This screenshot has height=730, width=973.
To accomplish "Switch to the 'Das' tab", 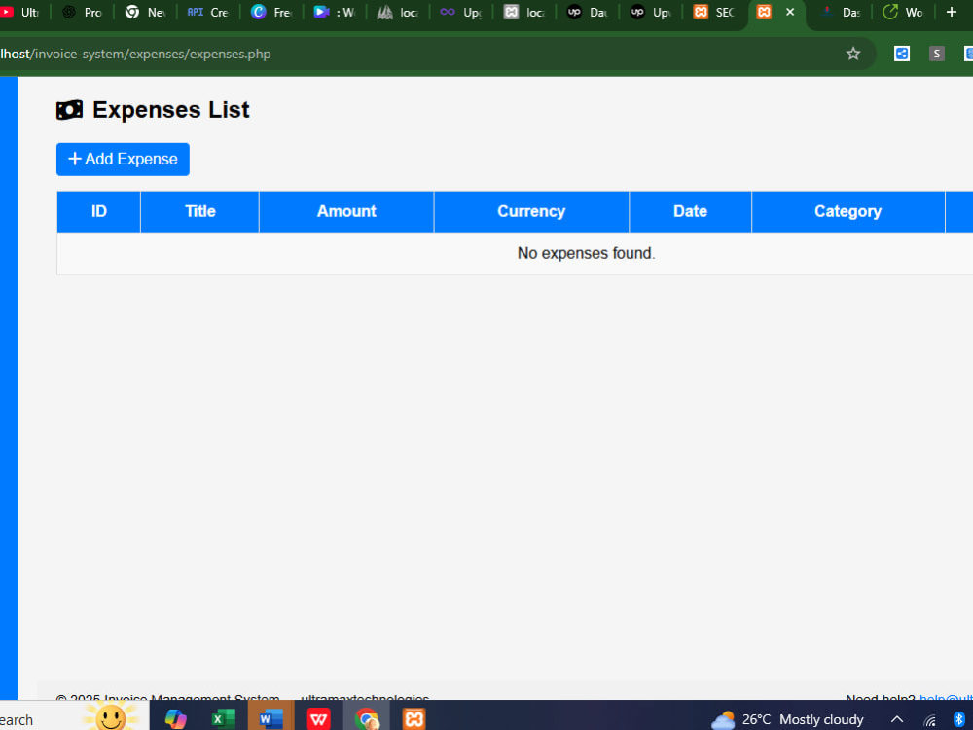I will coord(841,12).
